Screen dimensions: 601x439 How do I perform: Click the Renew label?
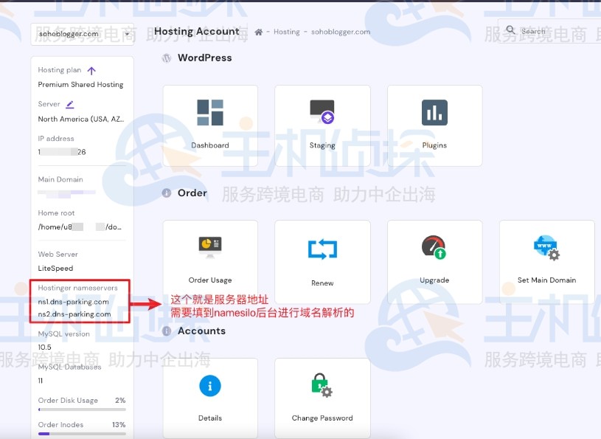[322, 283]
